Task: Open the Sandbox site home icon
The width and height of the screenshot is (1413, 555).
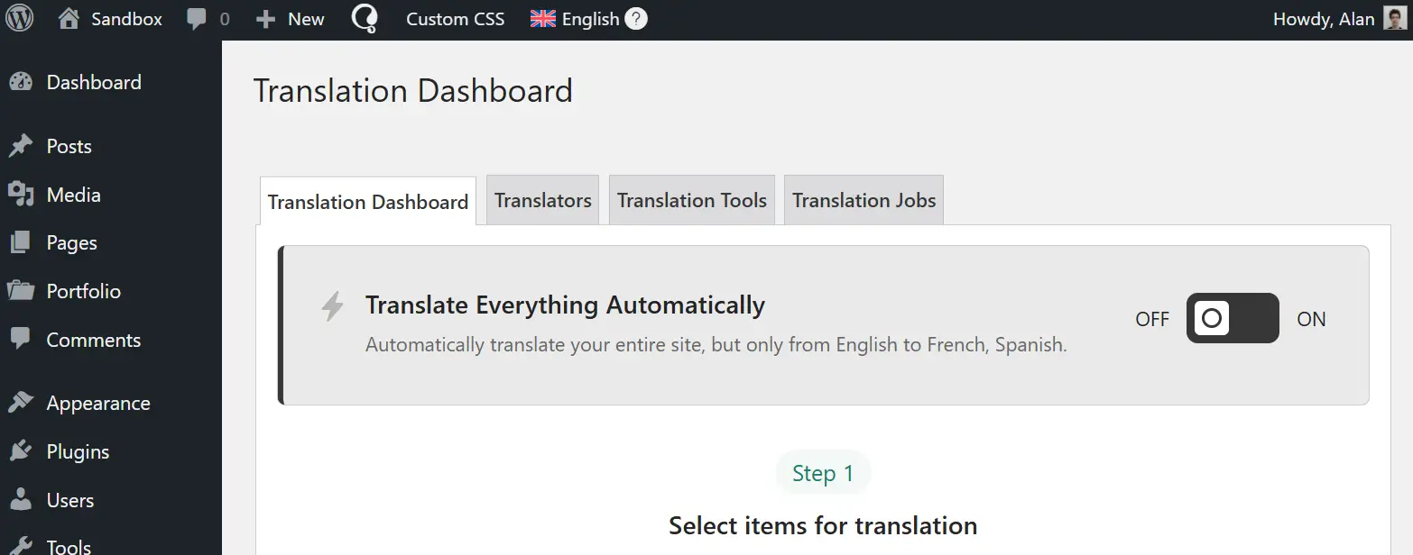Action: coord(69,19)
